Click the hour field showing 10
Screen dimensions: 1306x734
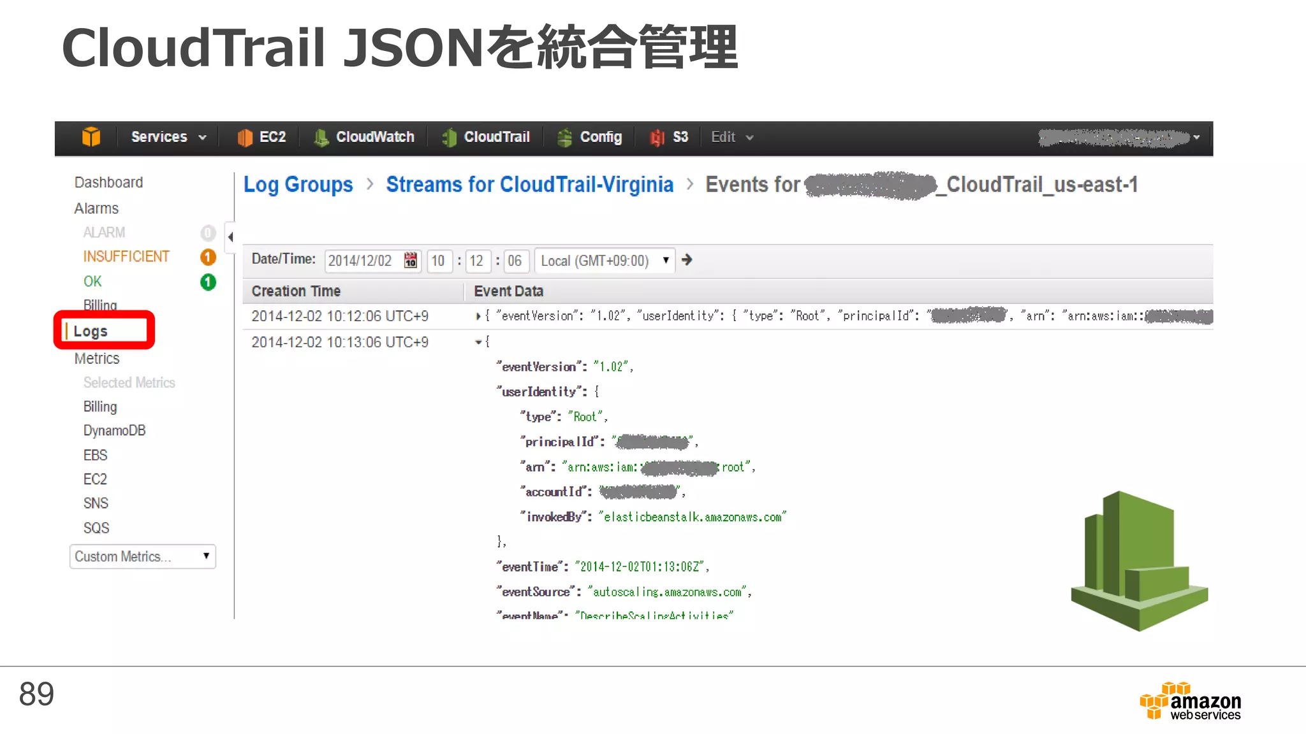tap(439, 261)
